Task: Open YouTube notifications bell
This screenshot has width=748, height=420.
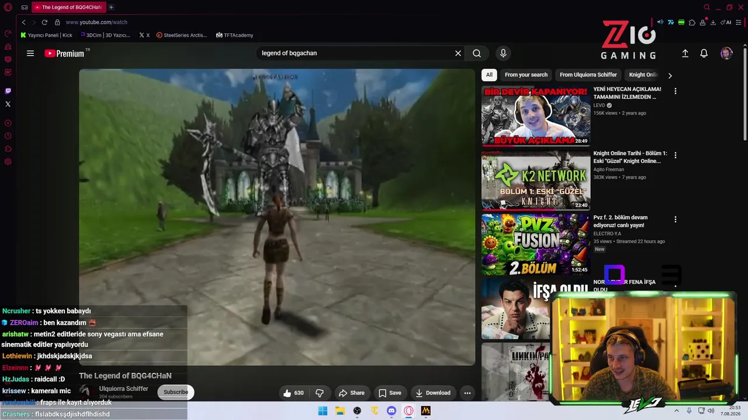Action: (704, 53)
